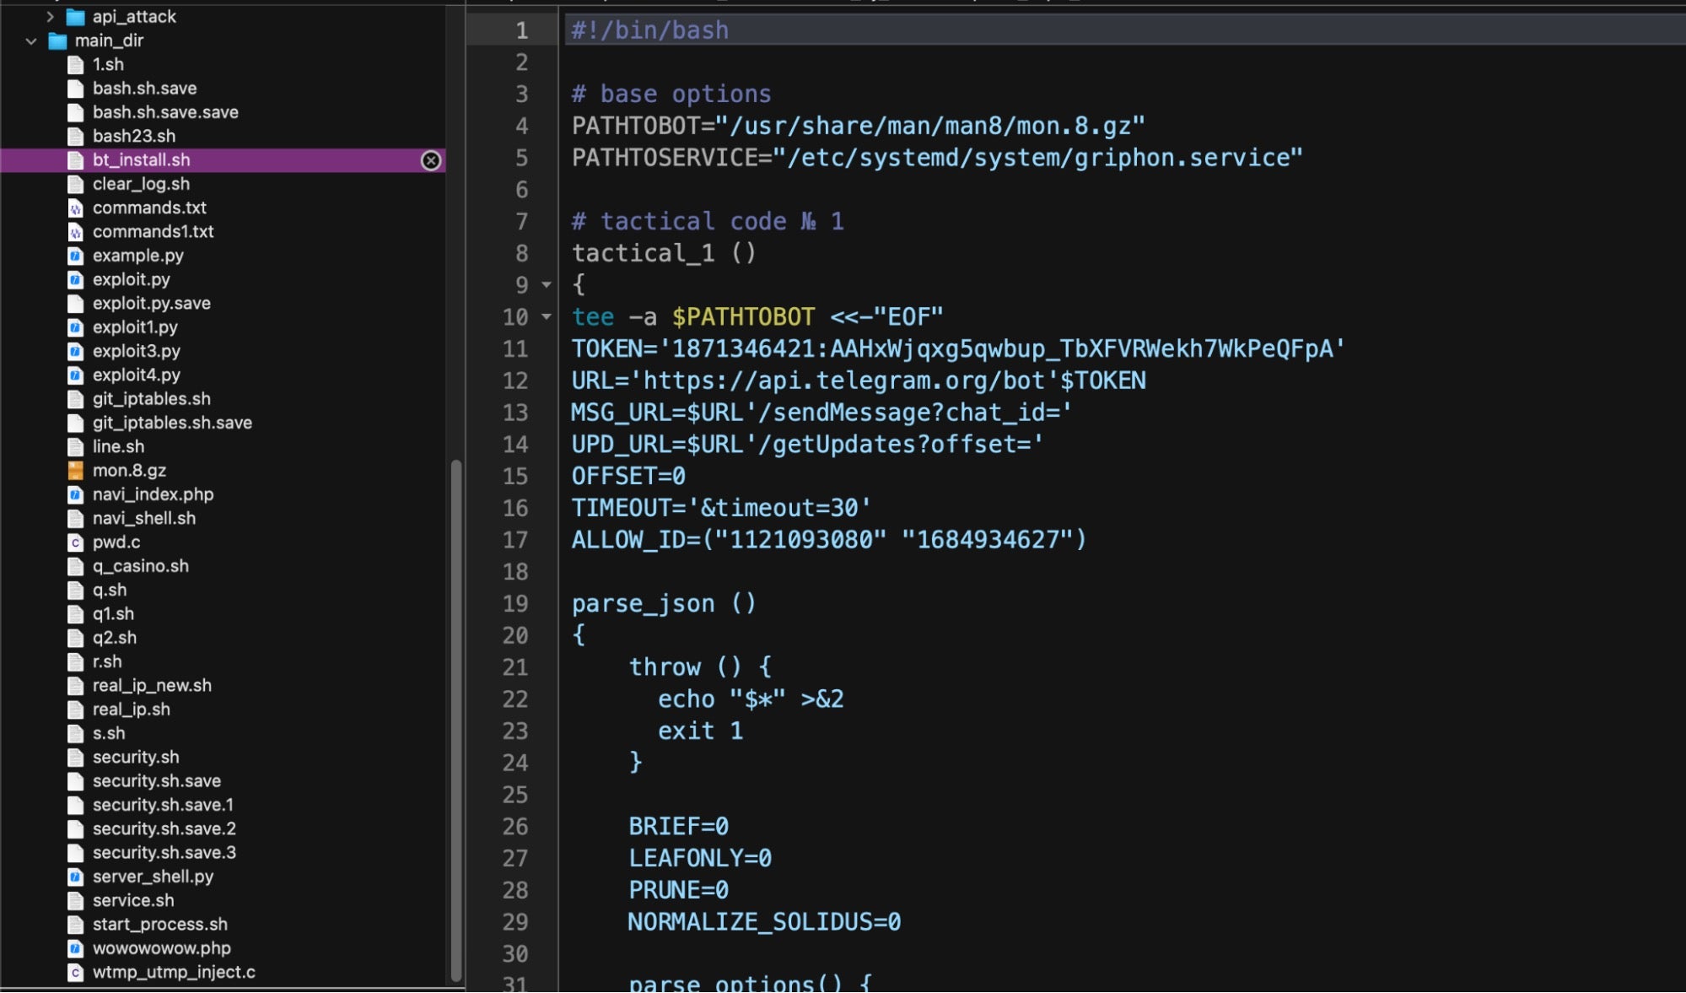Click the wtmp_utmp_inject.c file icon
1686x993 pixels.
75,973
